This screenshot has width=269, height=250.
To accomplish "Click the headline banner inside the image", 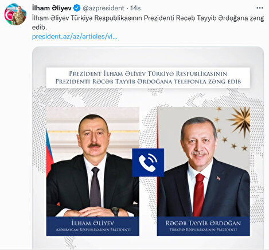I will (x=148, y=78).
